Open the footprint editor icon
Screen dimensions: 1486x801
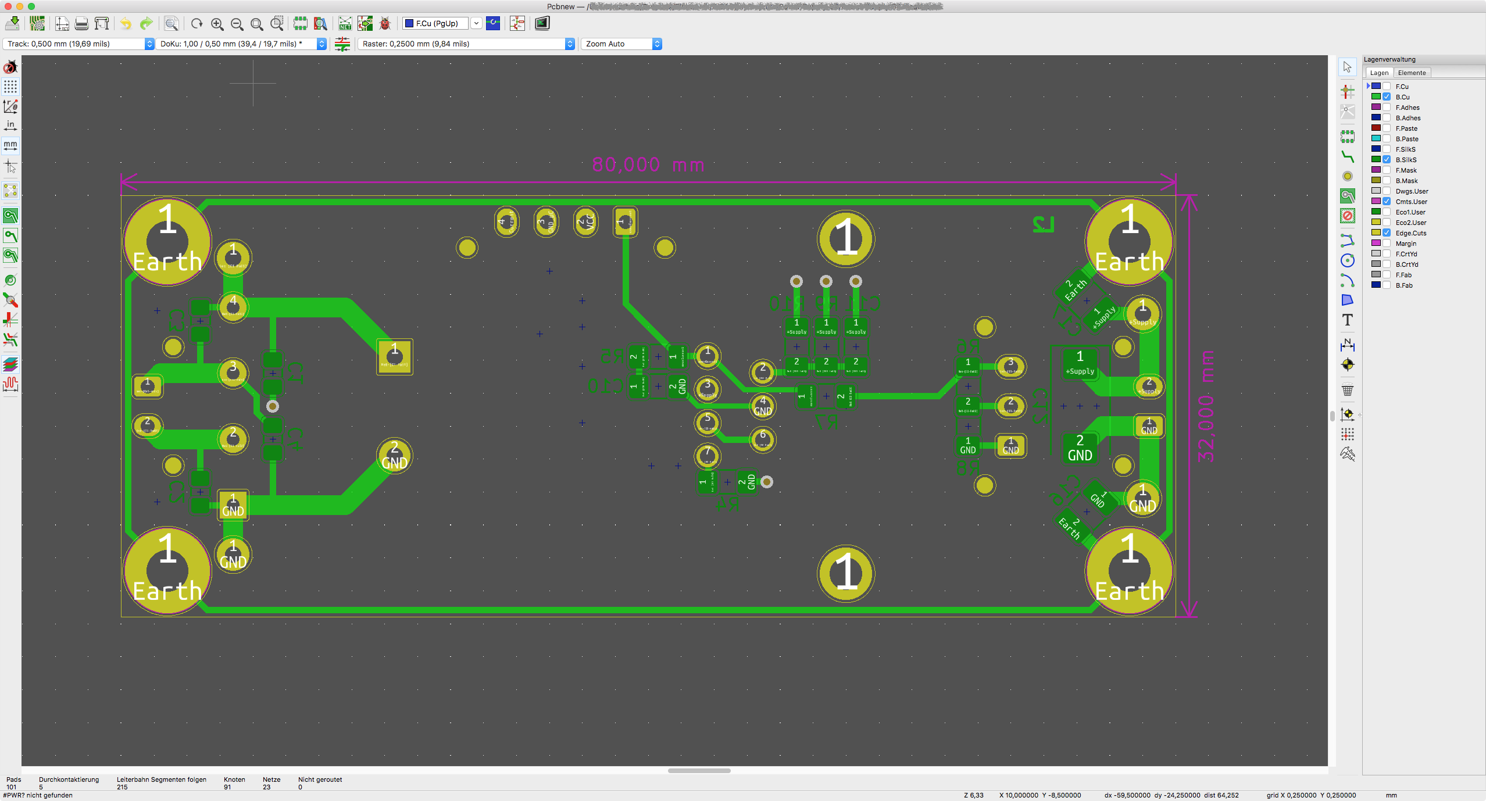click(x=300, y=23)
